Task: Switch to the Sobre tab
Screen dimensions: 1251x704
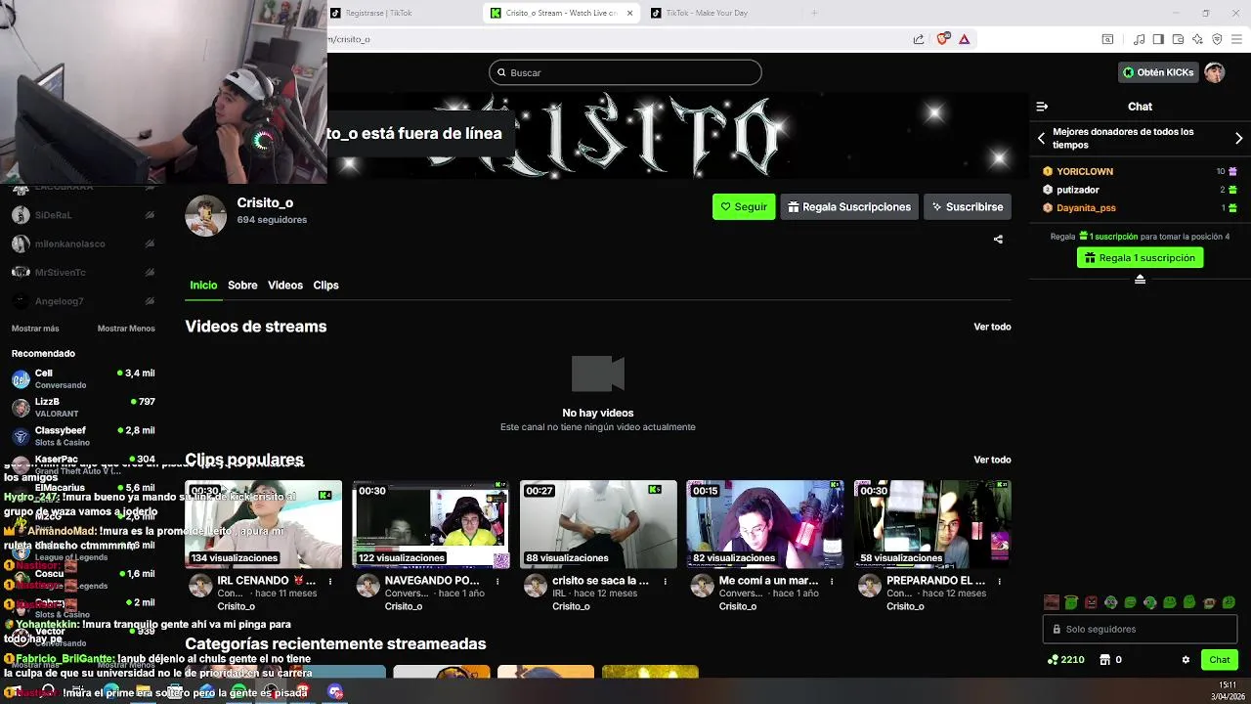Action: [x=242, y=286]
